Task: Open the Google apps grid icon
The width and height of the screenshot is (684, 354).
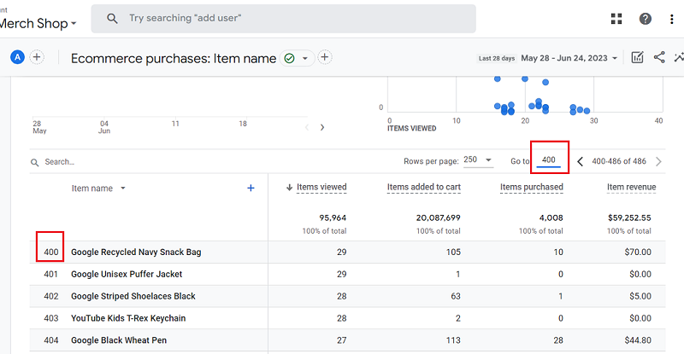Action: [x=617, y=19]
